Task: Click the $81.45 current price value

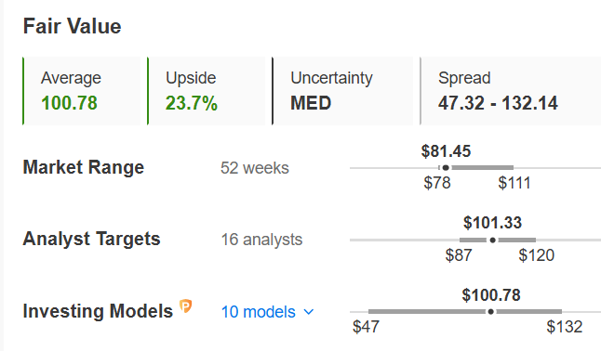Action: pyautogui.click(x=446, y=151)
